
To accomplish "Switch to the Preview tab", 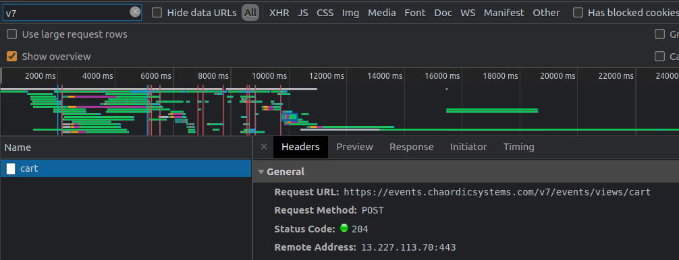I will point(354,147).
